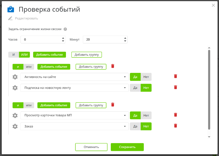This screenshot has width=219, height=156.
Task: Set Активность на сайте to Нет
Action: coord(146,77)
